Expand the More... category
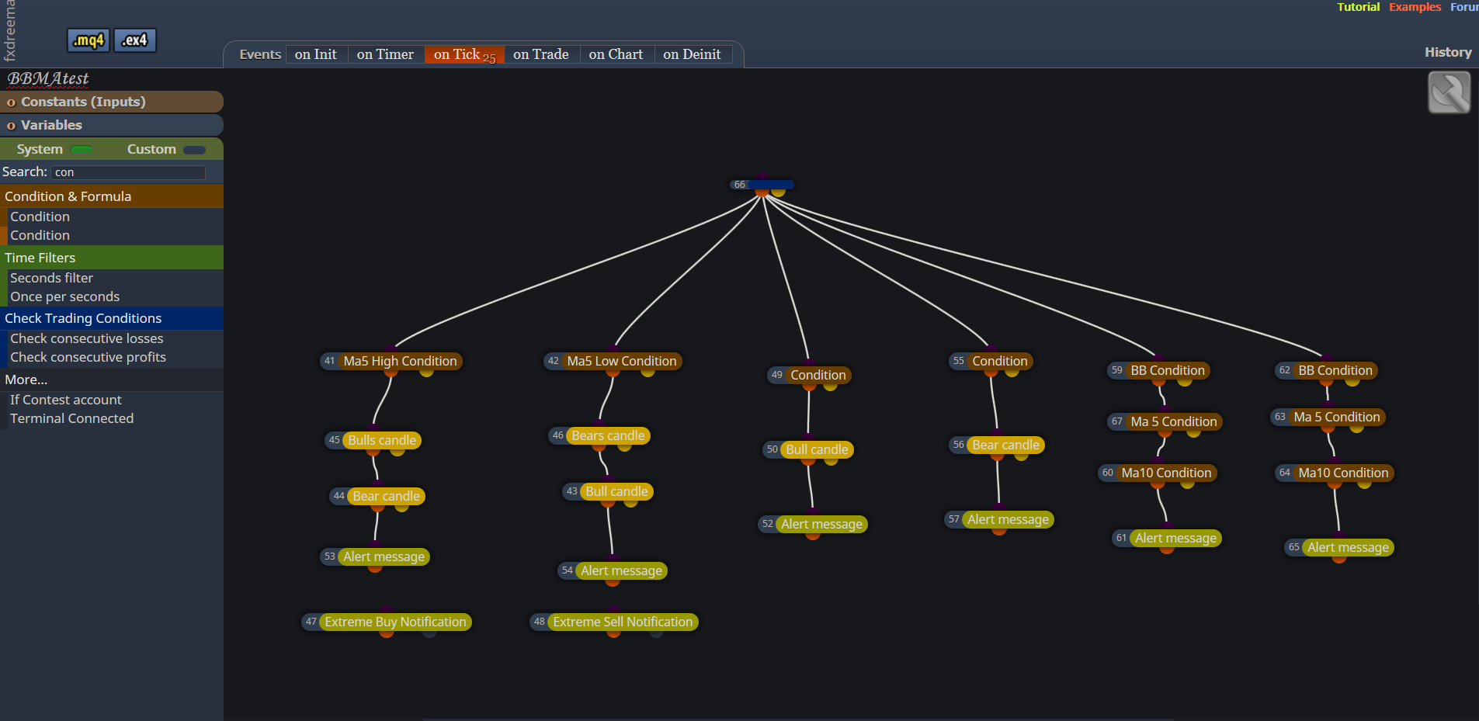 [x=112, y=380]
